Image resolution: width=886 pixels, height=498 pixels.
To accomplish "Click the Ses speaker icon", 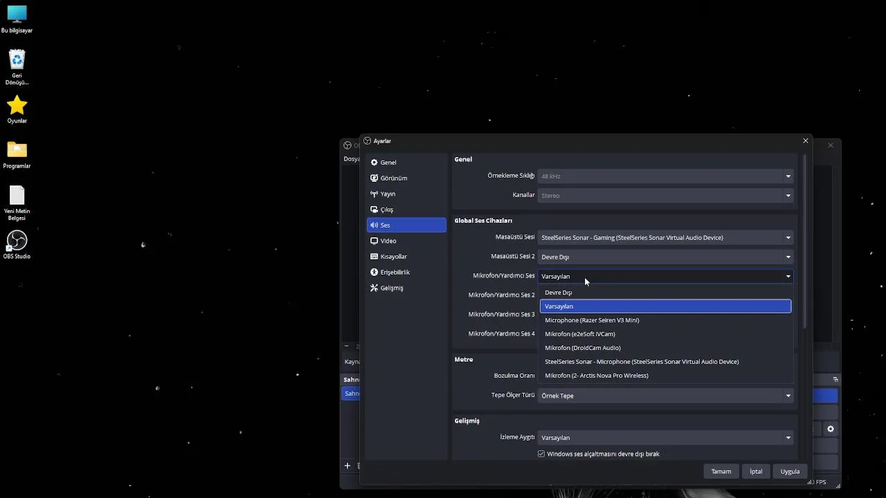I will pos(374,225).
